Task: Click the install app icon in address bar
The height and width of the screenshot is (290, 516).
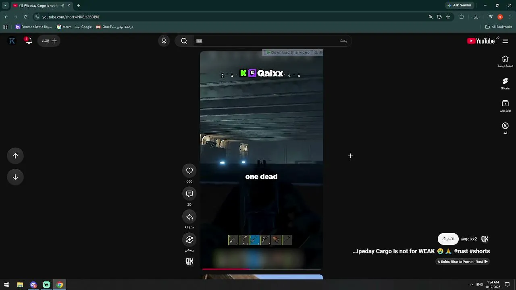Action: tap(439, 17)
